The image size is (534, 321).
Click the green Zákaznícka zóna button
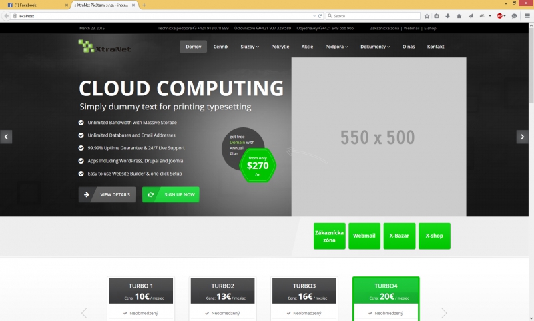329,236
